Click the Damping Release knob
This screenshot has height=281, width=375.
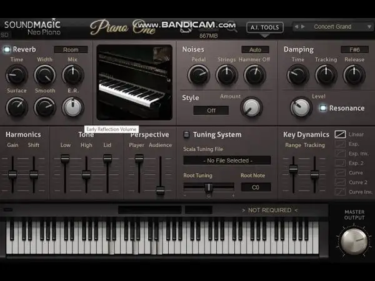[x=354, y=75]
